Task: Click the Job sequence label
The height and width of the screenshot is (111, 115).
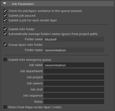Action: [x=33, y=95]
